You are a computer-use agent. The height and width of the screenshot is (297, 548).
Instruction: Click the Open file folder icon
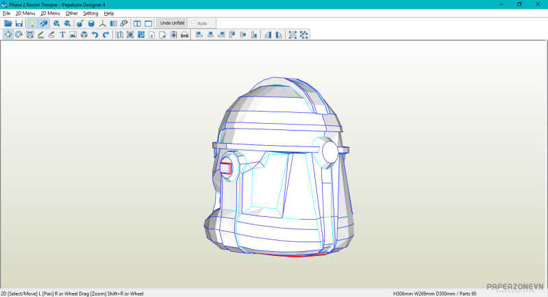coord(8,23)
